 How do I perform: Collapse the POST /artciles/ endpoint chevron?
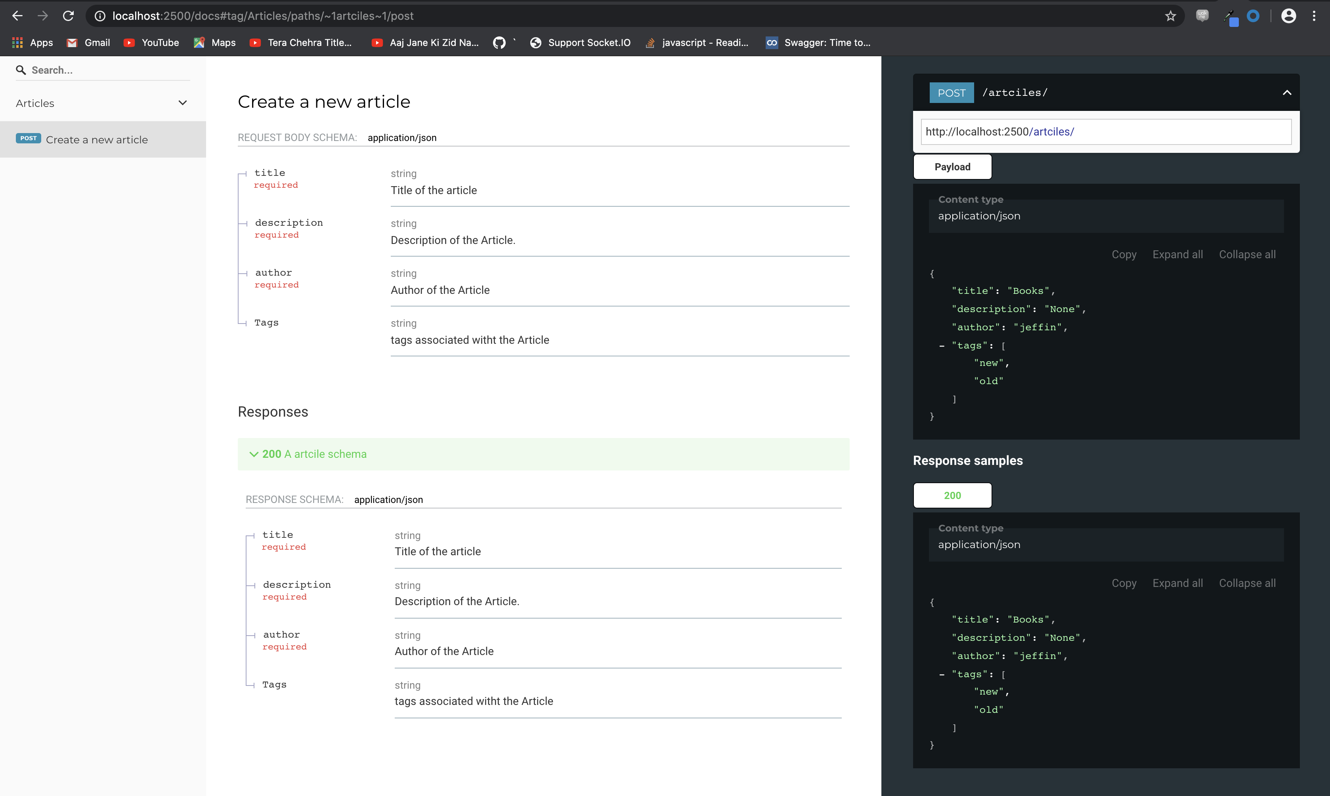point(1287,93)
